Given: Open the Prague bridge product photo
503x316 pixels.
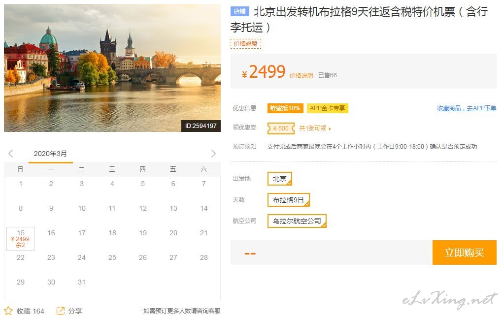Looking at the screenshot, I should coord(112,67).
